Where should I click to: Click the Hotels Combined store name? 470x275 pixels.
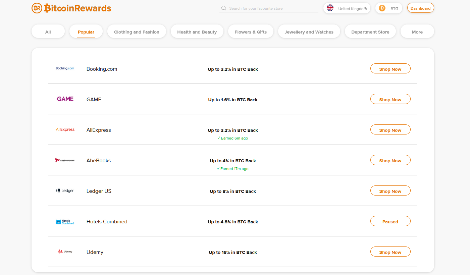click(x=107, y=221)
